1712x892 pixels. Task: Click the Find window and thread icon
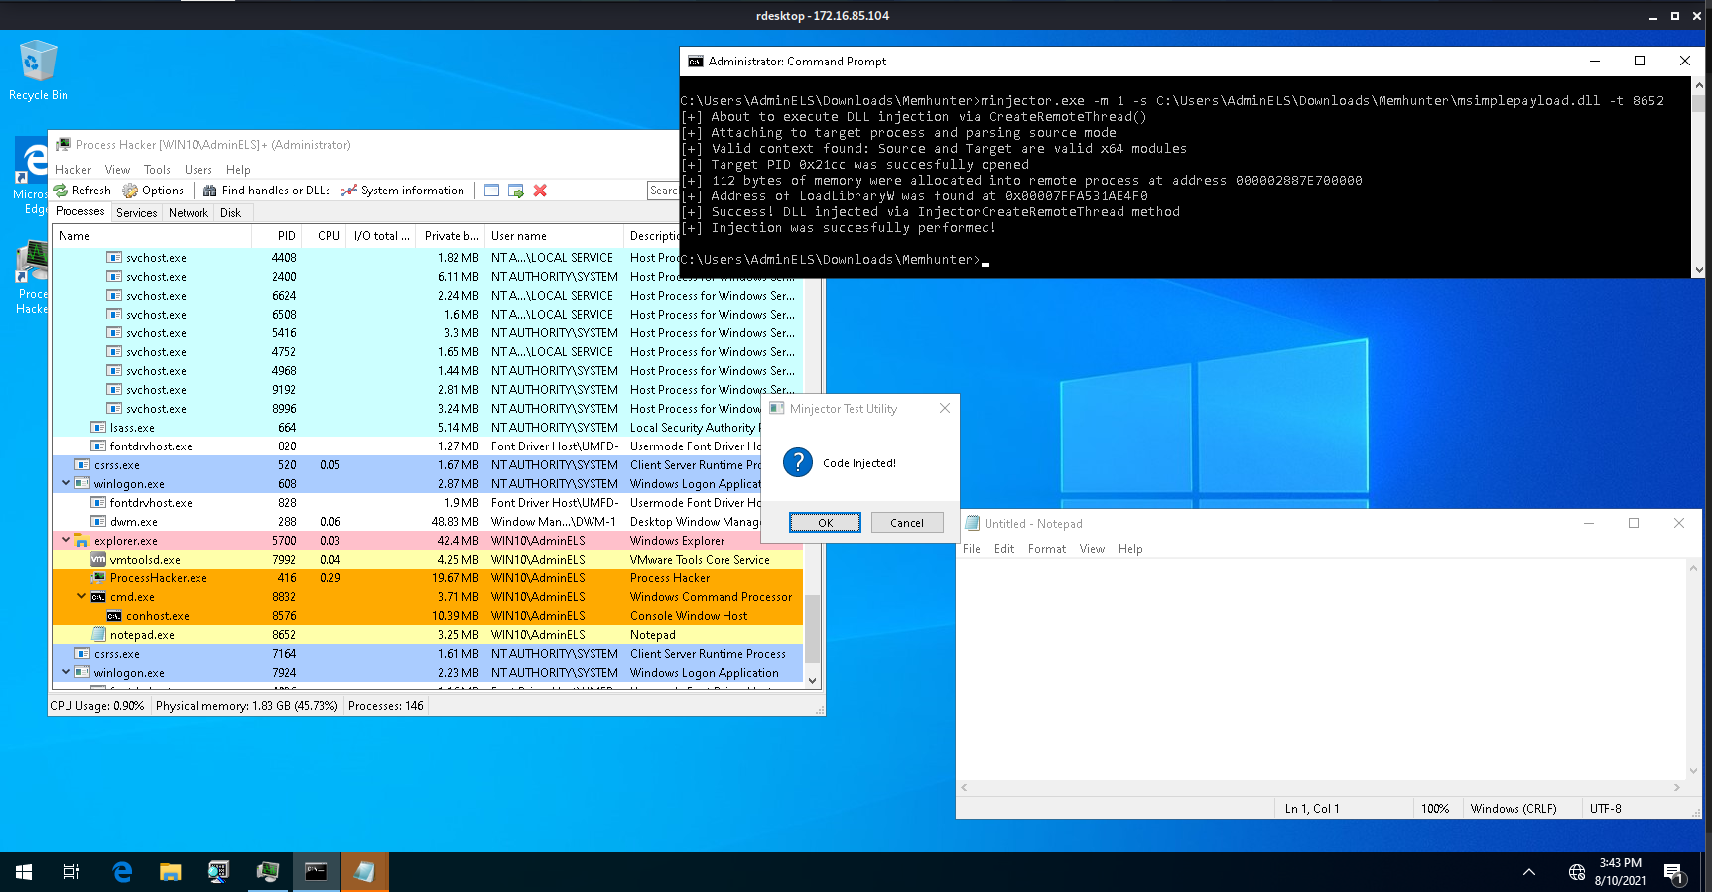[516, 191]
